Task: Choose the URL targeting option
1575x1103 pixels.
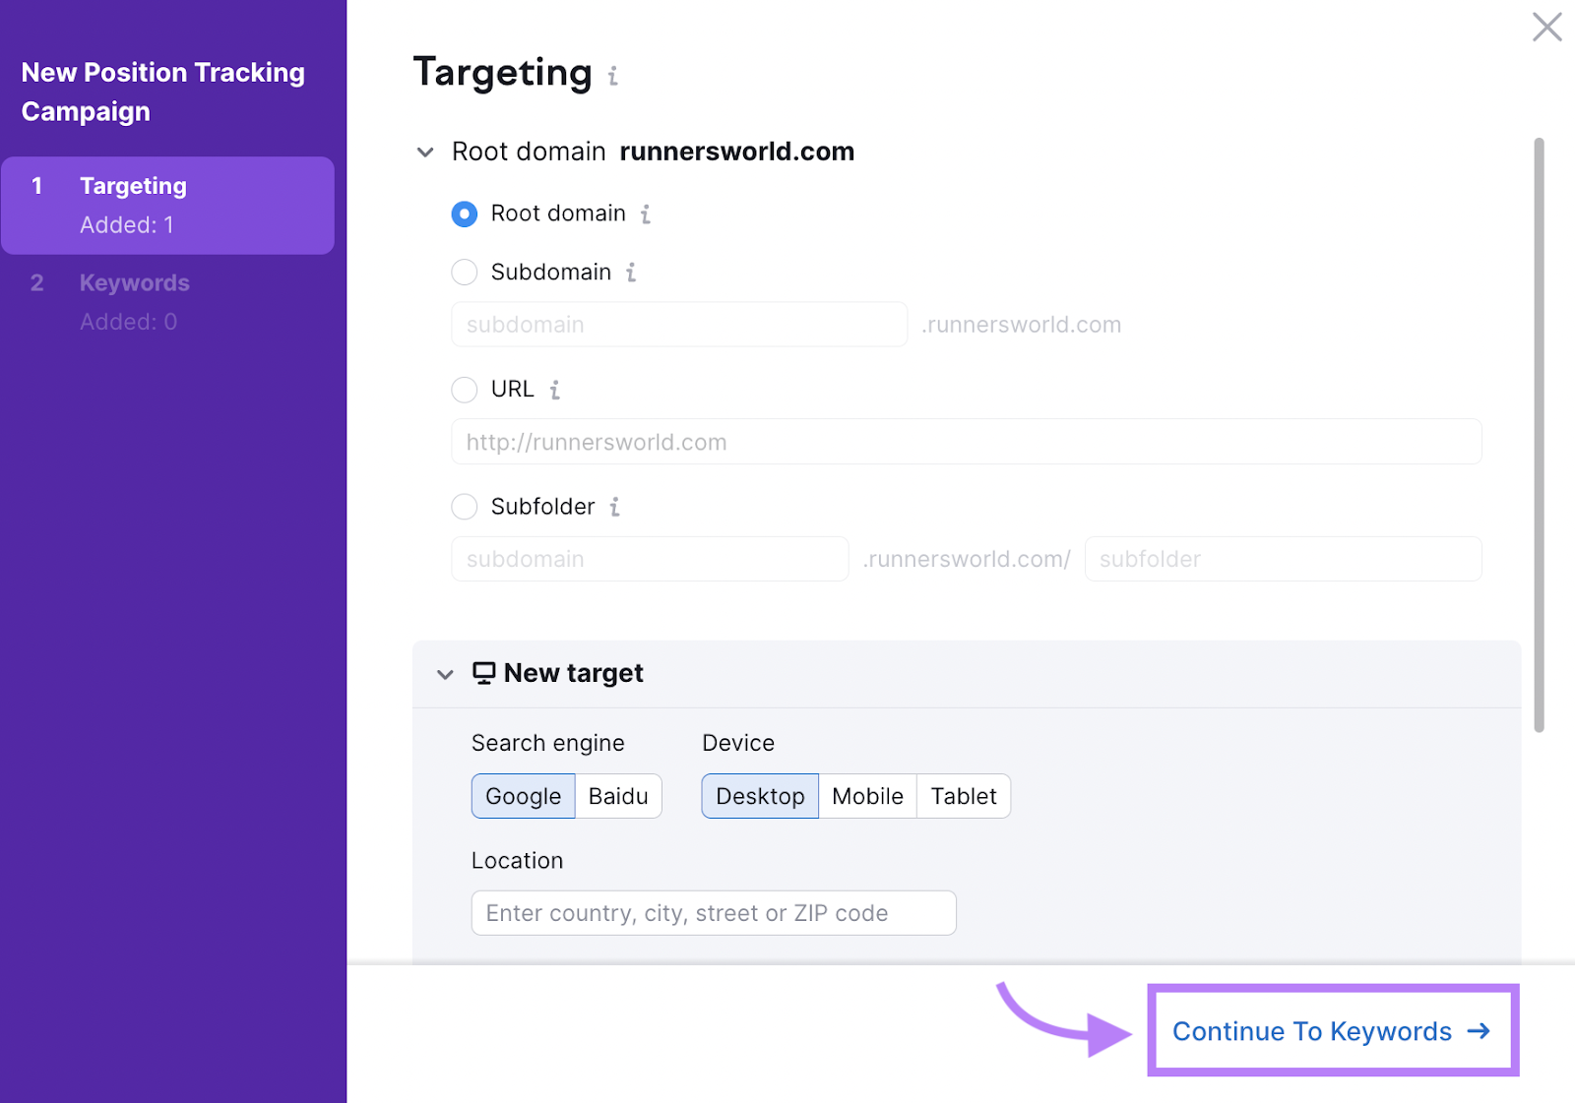Action: [x=464, y=389]
